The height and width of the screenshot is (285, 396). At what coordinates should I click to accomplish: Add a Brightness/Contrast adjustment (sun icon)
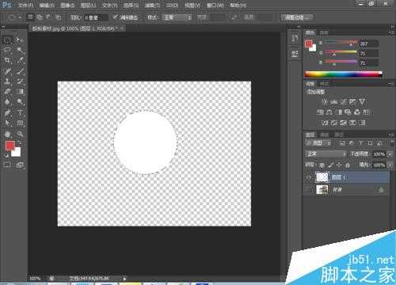[x=325, y=102]
